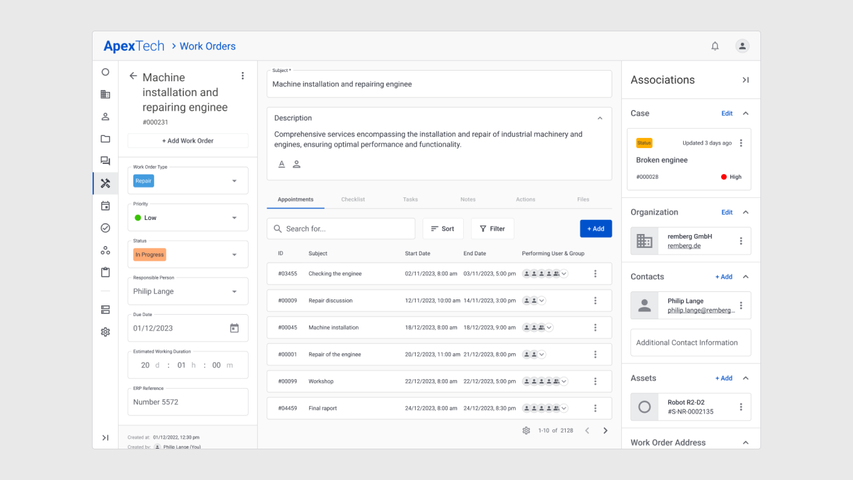Select the Appointments tab
The height and width of the screenshot is (480, 853).
295,199
